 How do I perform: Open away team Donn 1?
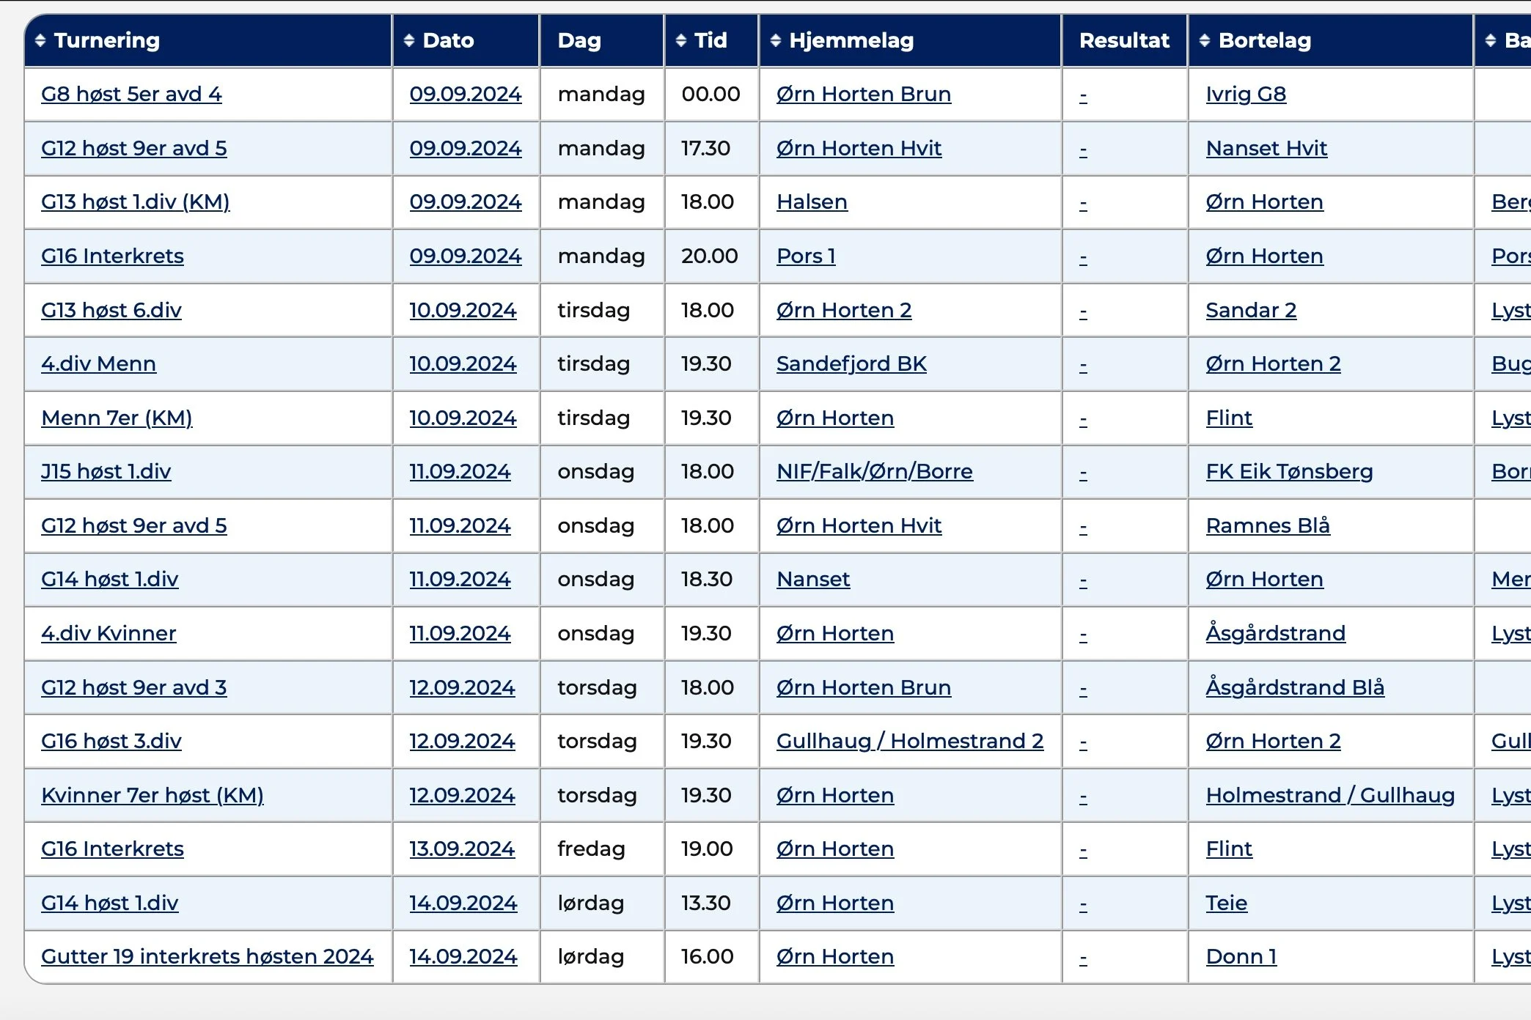click(x=1241, y=957)
